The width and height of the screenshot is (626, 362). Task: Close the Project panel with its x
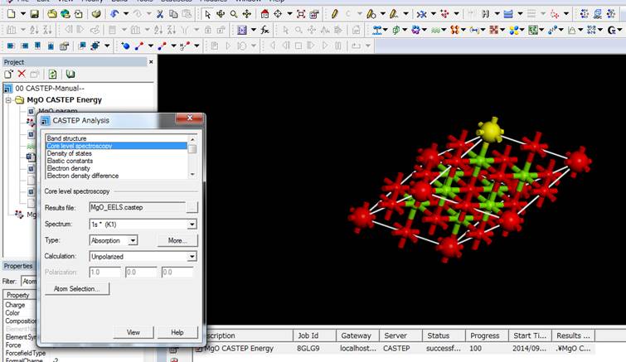(151, 62)
